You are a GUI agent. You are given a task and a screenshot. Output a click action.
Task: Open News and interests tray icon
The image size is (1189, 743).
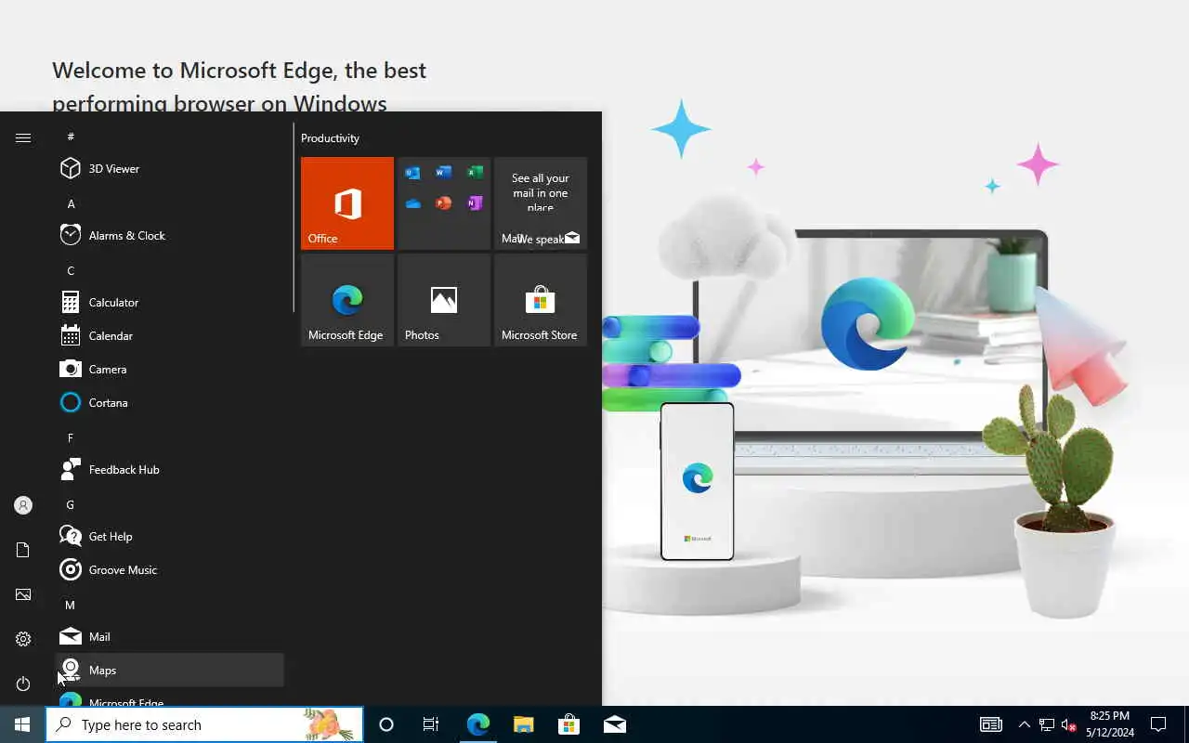[x=991, y=724]
